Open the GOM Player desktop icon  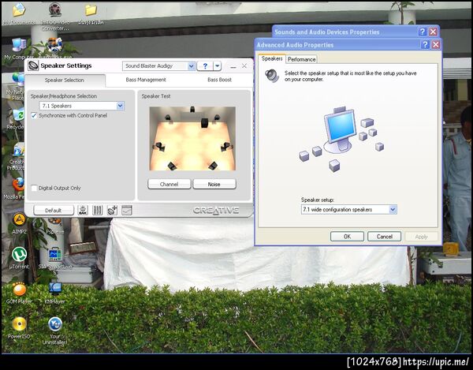click(19, 293)
